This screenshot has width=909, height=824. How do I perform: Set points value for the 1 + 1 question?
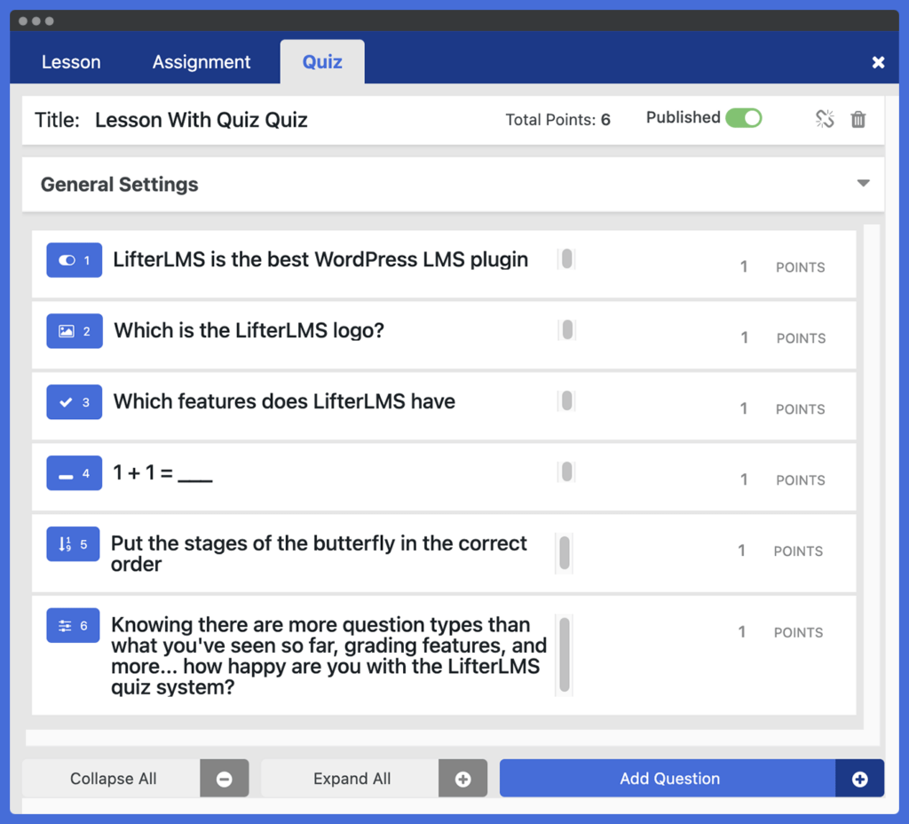[x=743, y=479]
